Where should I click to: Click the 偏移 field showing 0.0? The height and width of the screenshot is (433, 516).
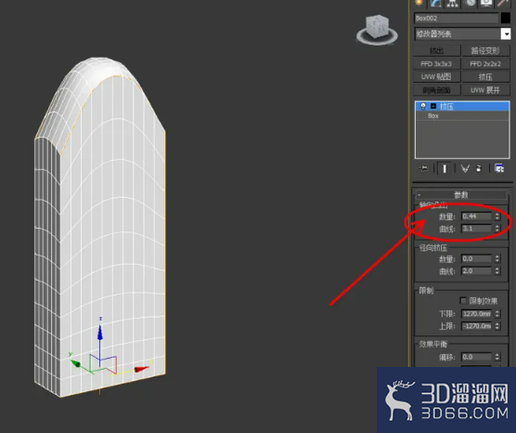coord(476,357)
